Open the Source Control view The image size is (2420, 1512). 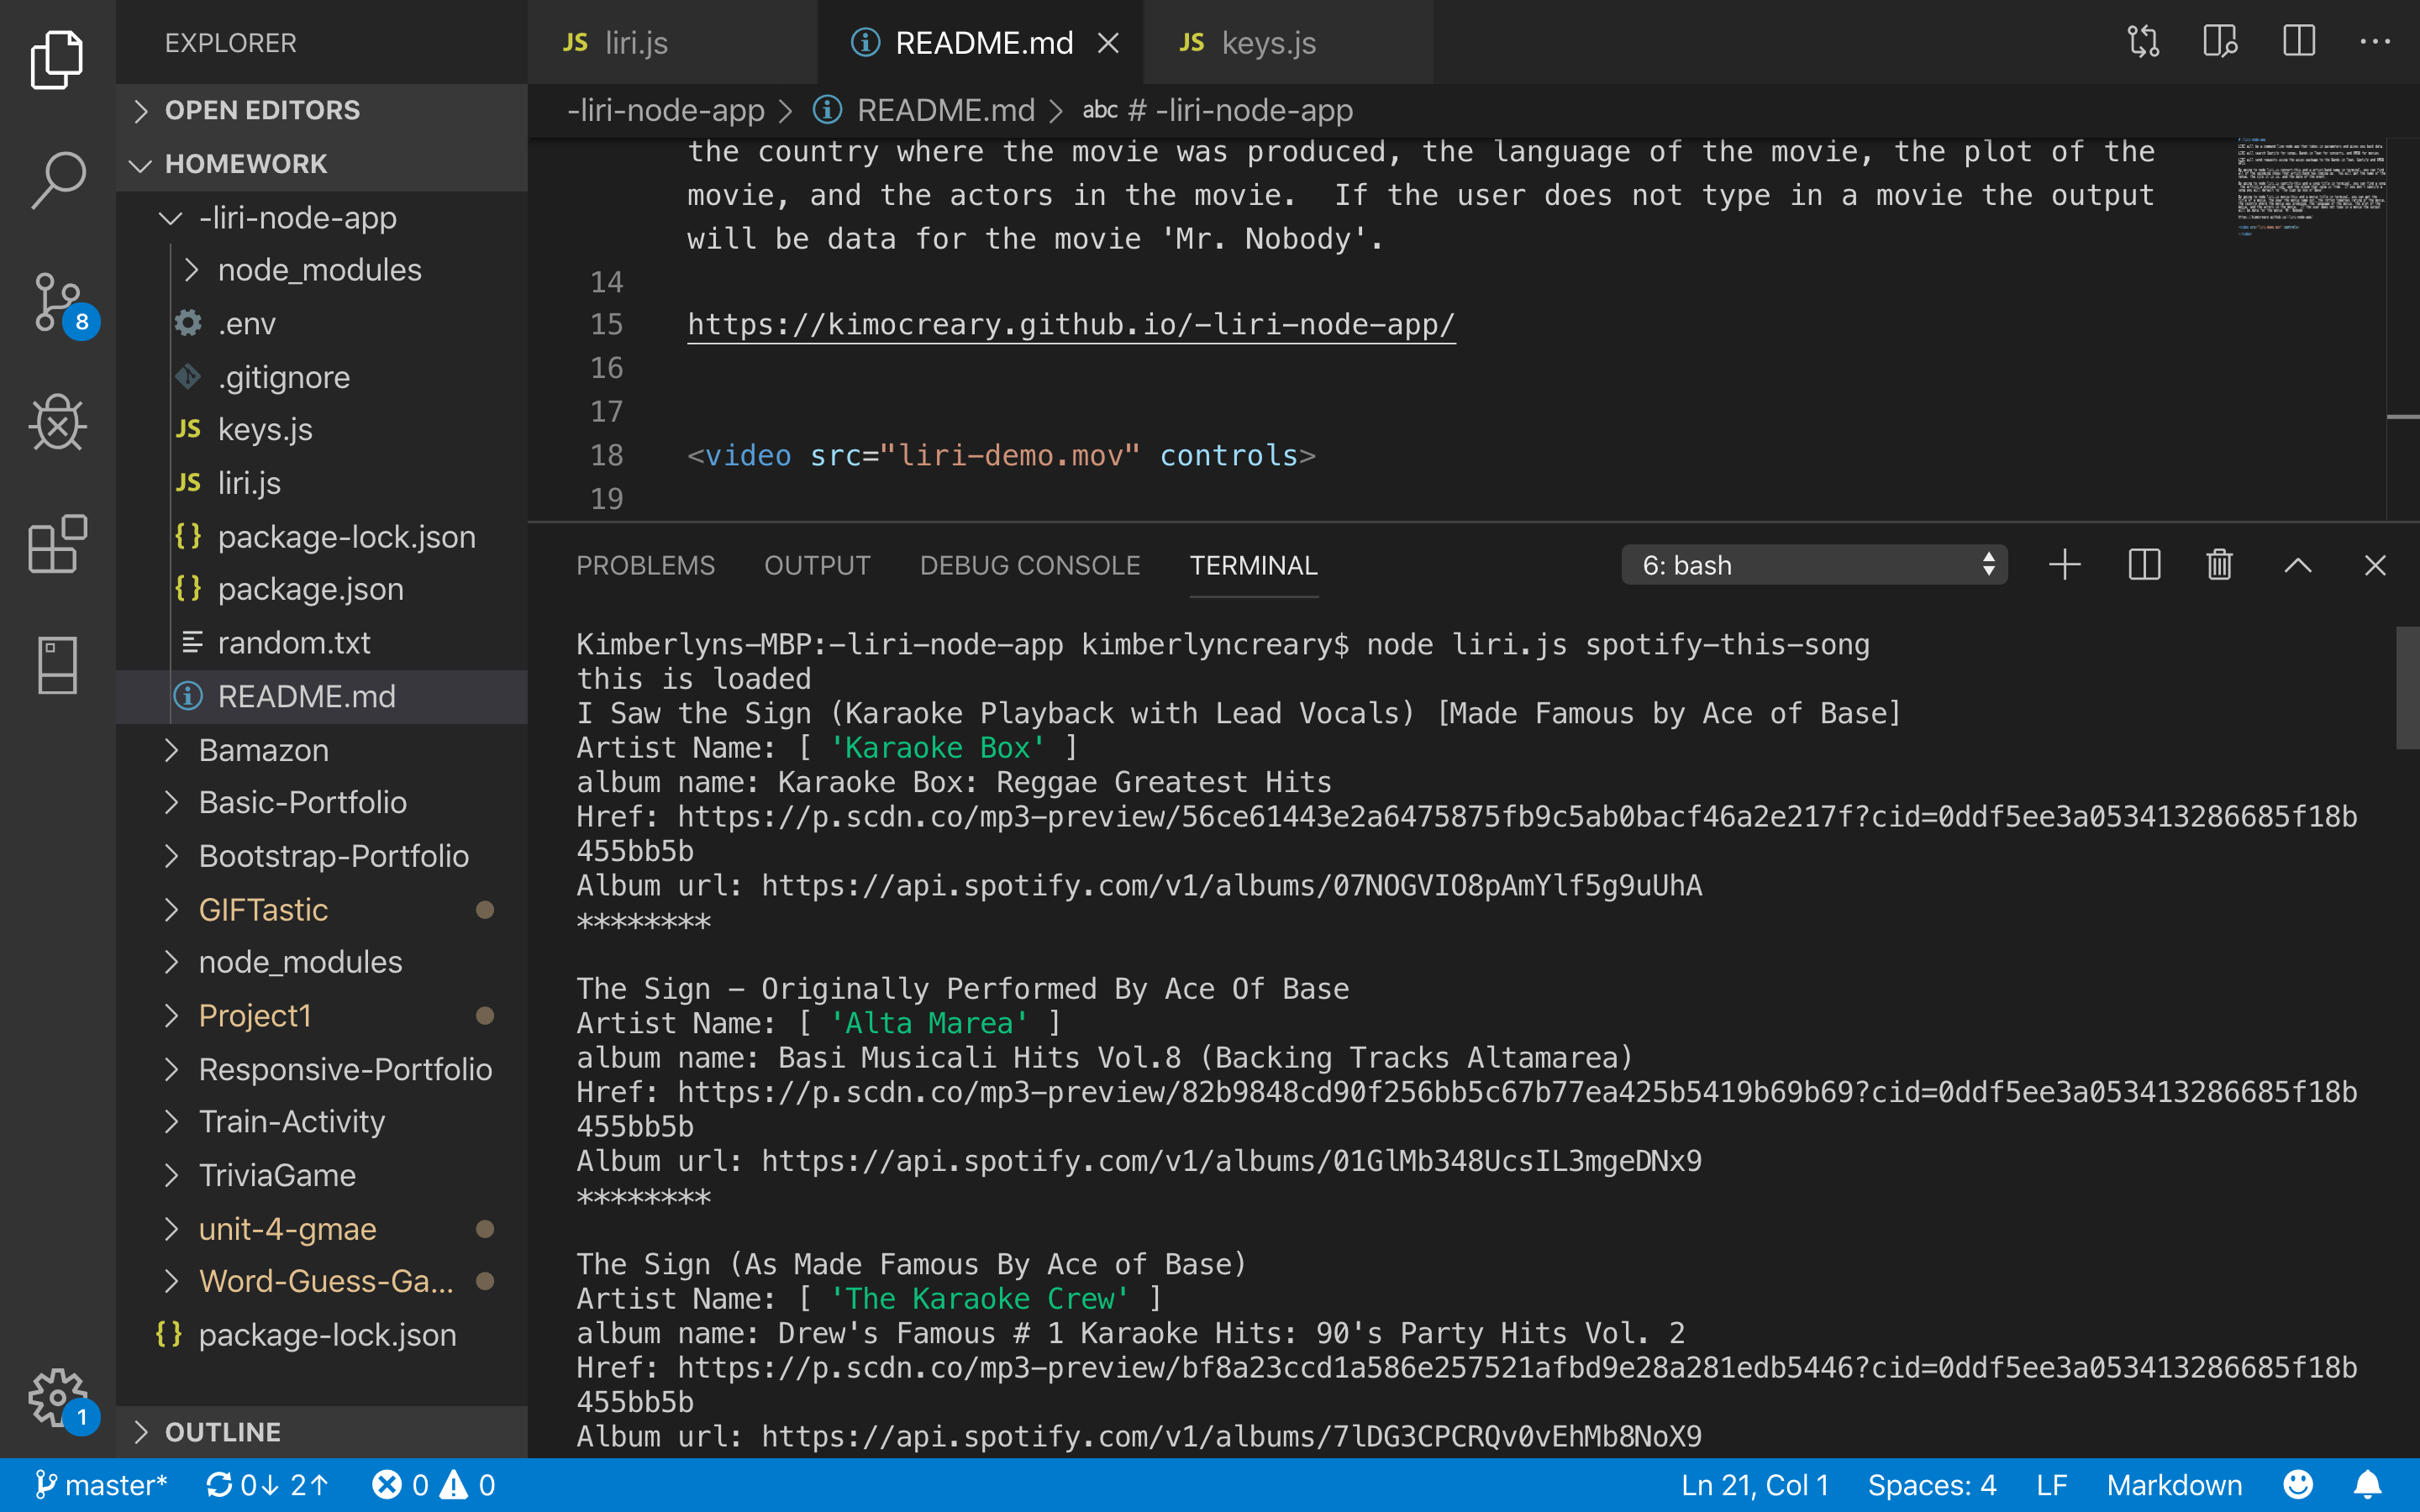pos(57,303)
